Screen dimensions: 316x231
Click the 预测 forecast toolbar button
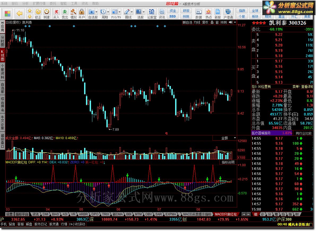pyautogui.click(x=186, y=16)
